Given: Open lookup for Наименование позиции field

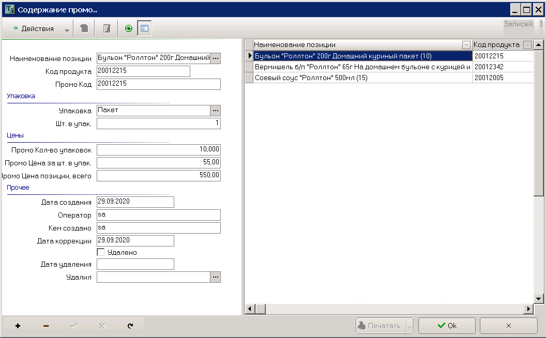Looking at the screenshot, I should (x=216, y=58).
